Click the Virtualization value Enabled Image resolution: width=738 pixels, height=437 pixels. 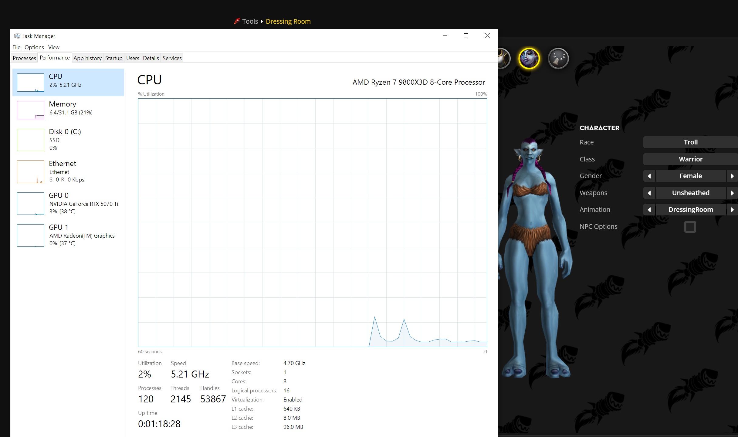(x=293, y=400)
